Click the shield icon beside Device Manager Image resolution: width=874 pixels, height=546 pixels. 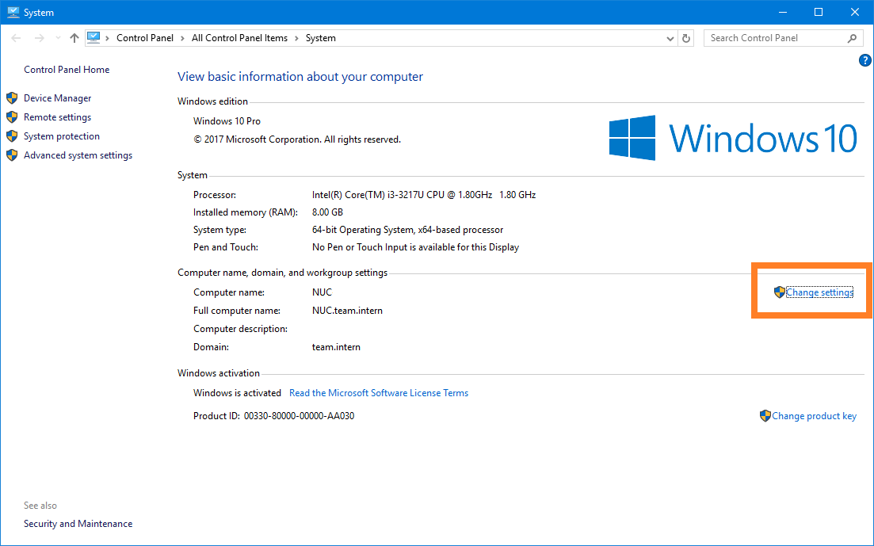(x=12, y=98)
